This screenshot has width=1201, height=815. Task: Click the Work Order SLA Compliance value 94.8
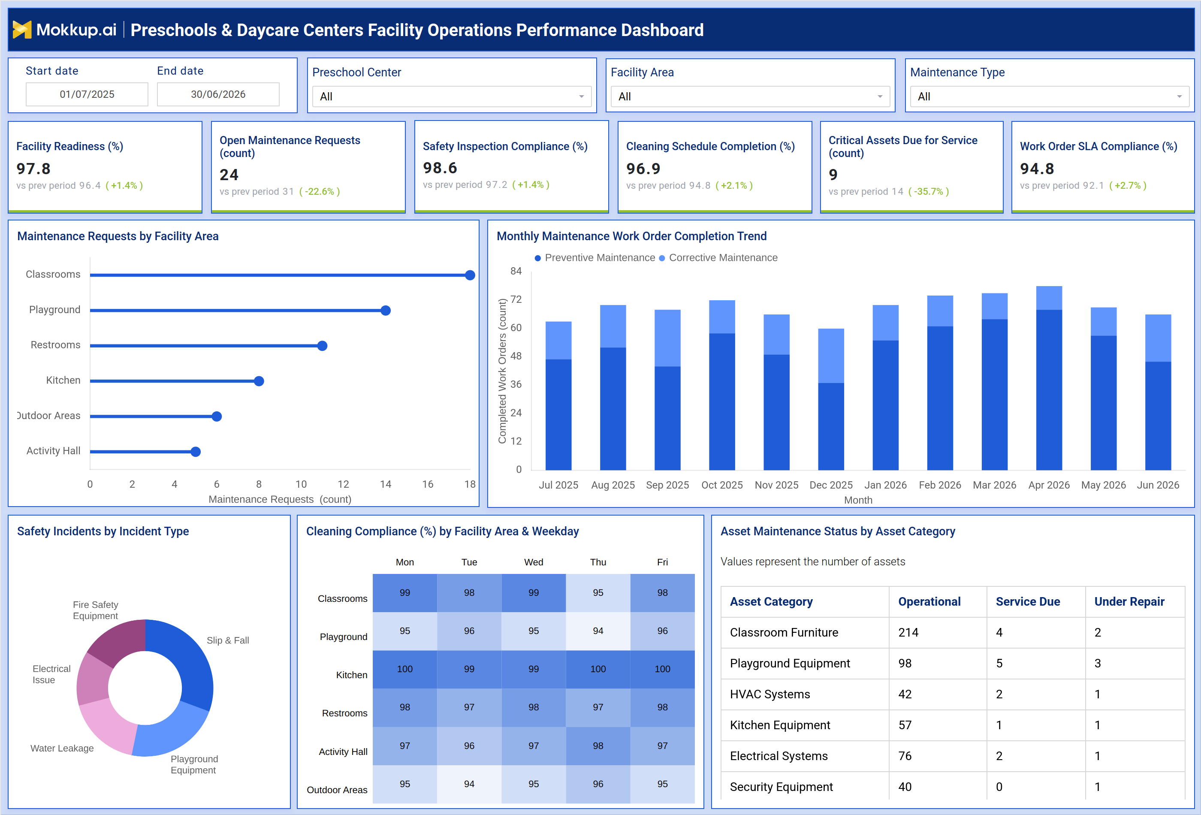1037,169
